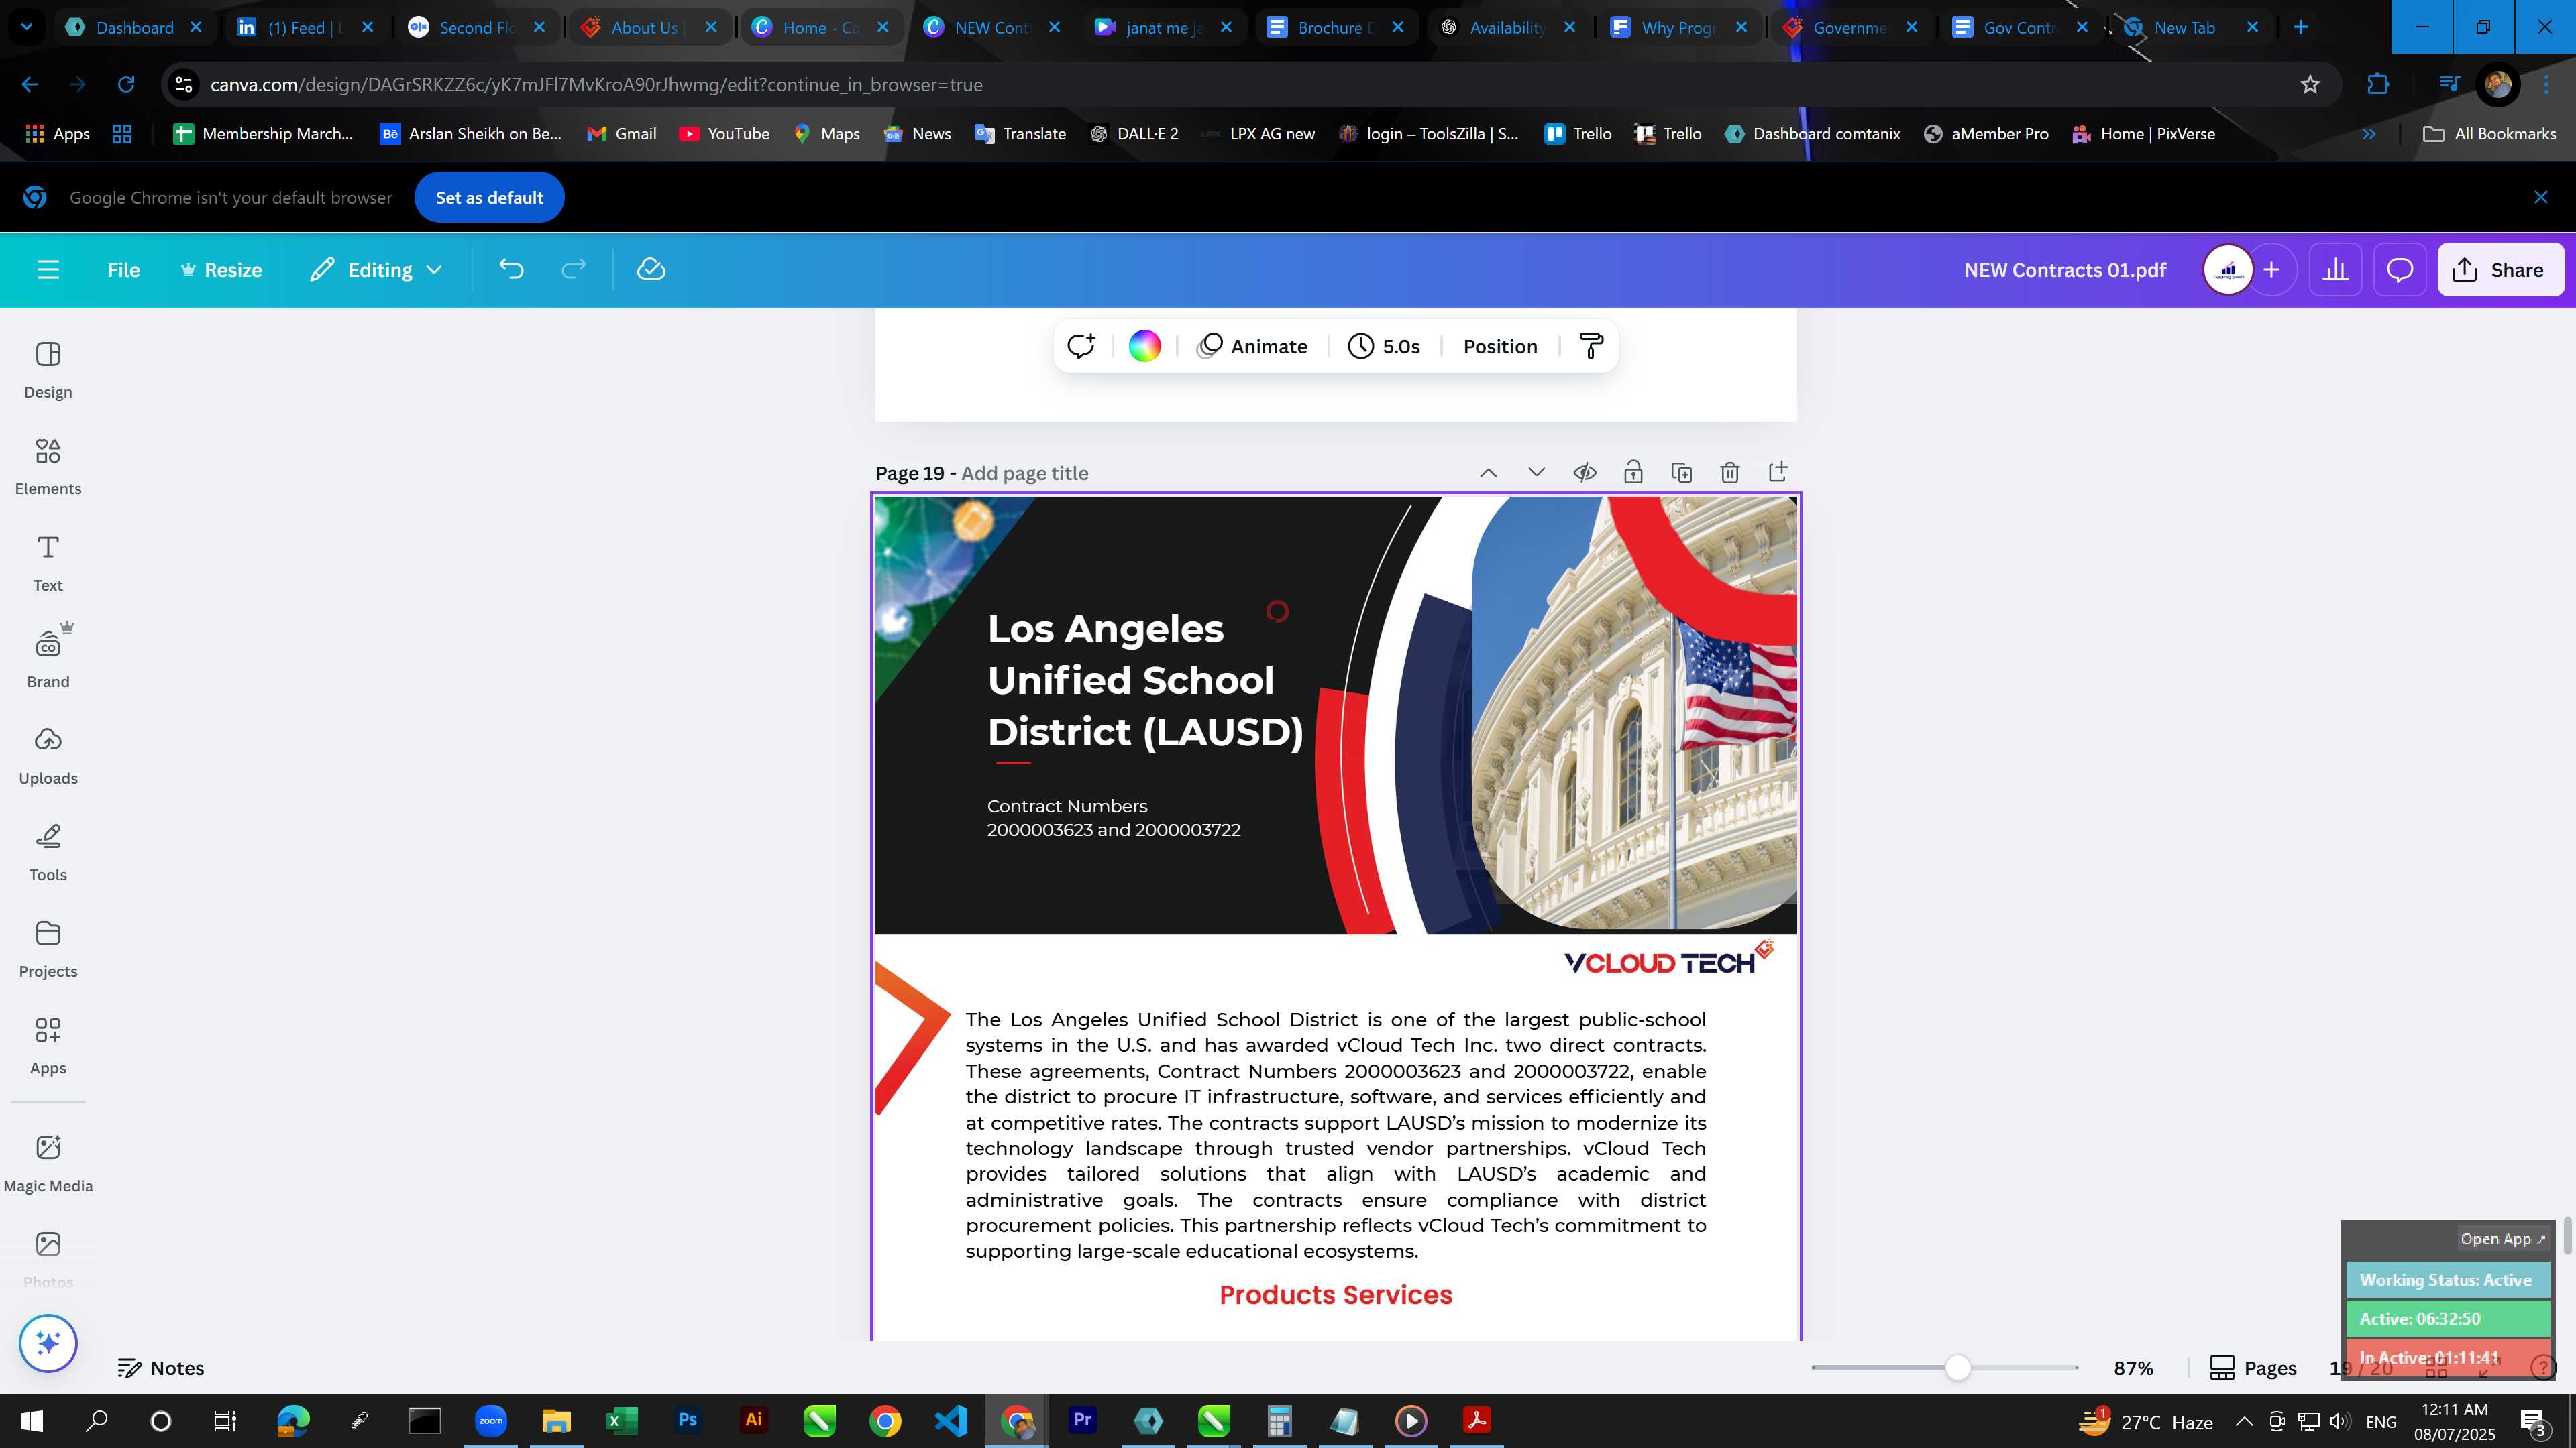Open the 87% zoom level menu
This screenshot has width=2576, height=1448.
[2133, 1368]
